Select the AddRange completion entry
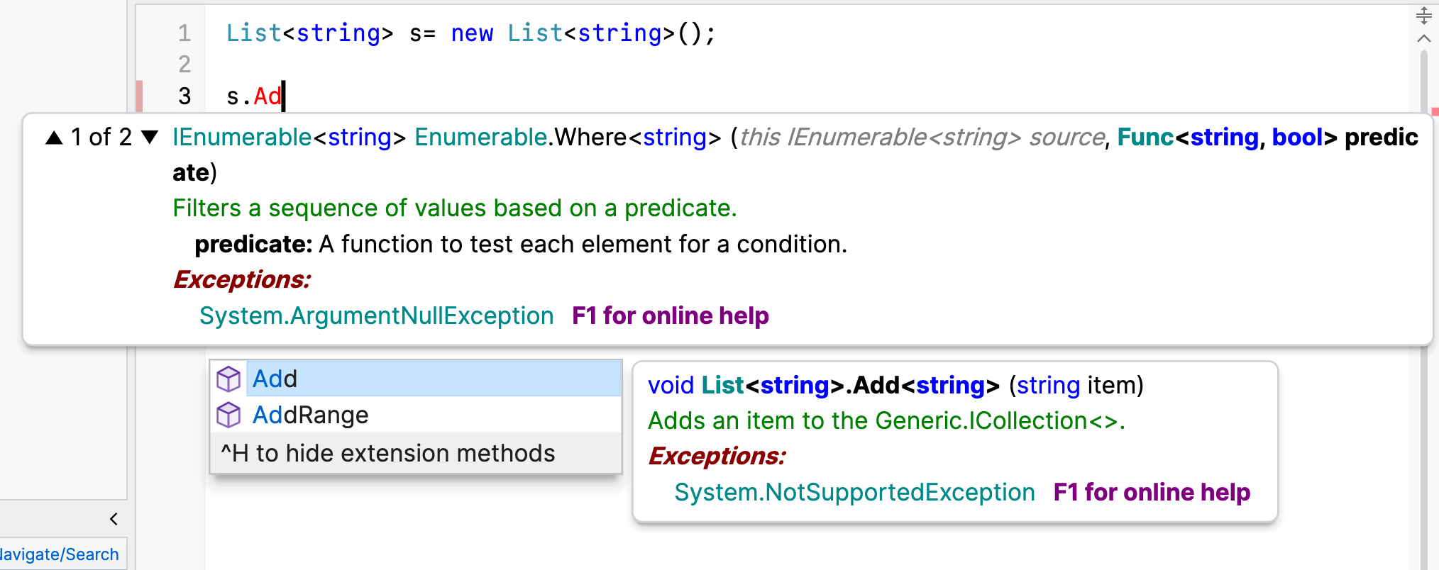The width and height of the screenshot is (1439, 570). click(x=310, y=415)
